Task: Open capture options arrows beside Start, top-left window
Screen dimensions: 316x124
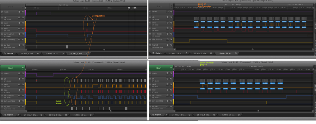Action: [x=23, y=7]
